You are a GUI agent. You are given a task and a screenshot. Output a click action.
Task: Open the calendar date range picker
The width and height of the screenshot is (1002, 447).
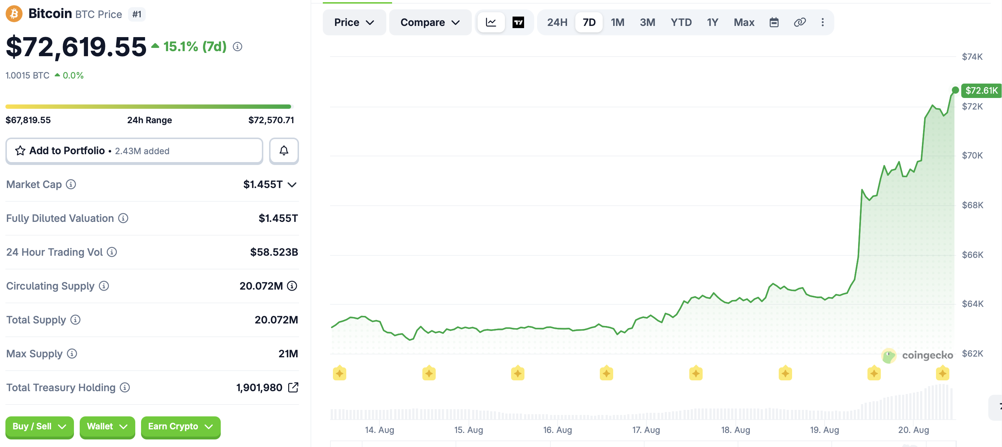774,23
